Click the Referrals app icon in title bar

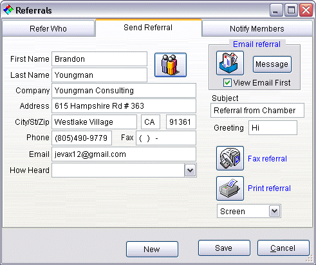tap(8, 10)
